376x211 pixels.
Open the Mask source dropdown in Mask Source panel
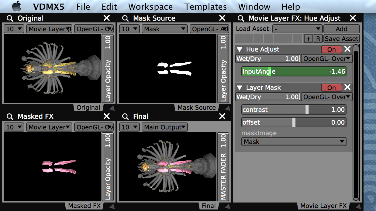pyautogui.click(x=165, y=29)
